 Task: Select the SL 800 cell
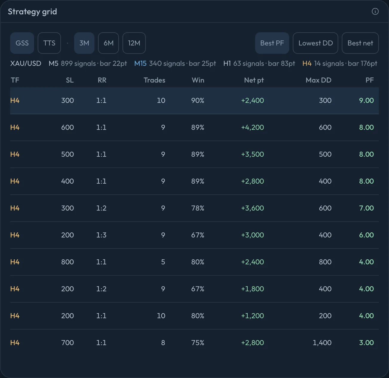point(68,262)
